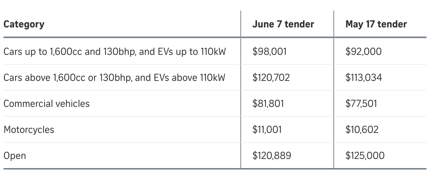This screenshot has width=430, height=173.
Task: Click divider between Category and June 7 columns
Action: [241, 90]
